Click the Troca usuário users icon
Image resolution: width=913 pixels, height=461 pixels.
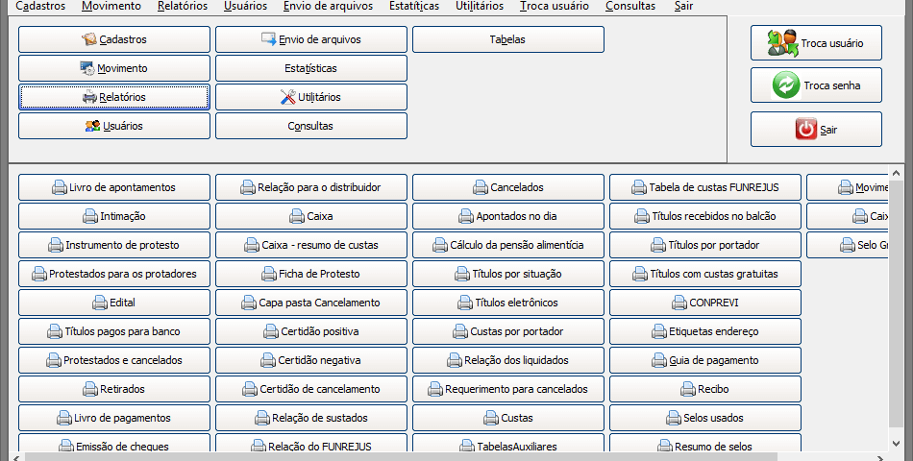coord(782,43)
